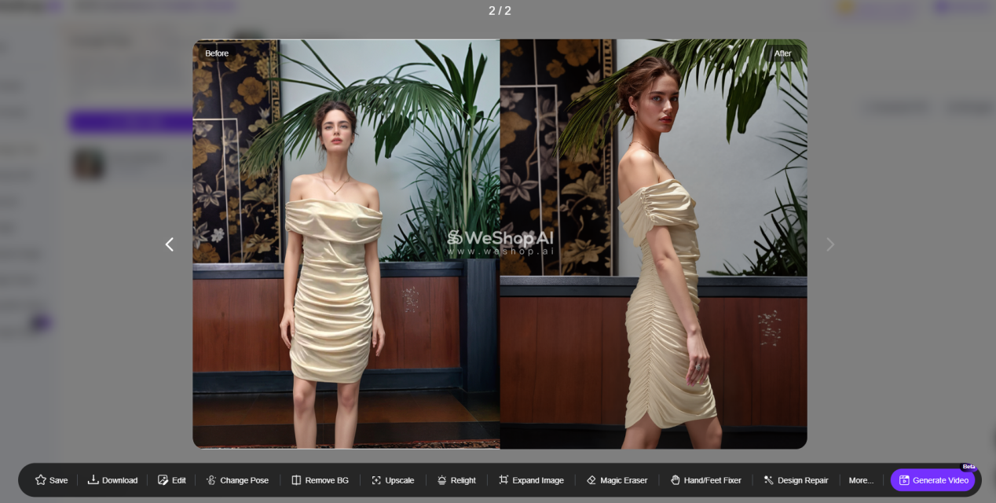Click the After label tag
The width and height of the screenshot is (996, 503).
pos(783,53)
